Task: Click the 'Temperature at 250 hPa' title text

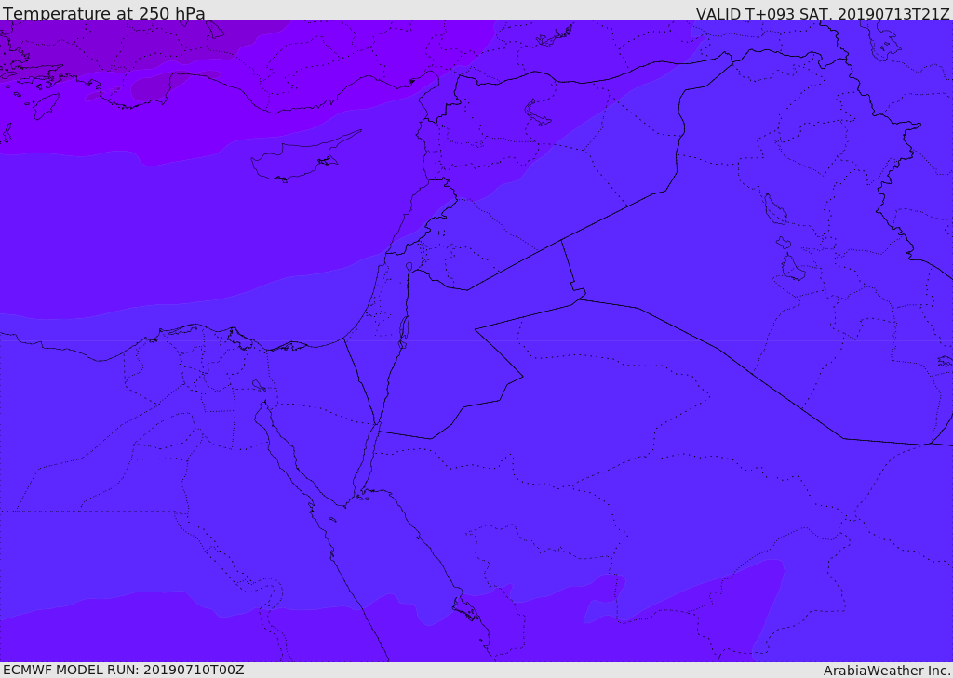Action: pyautogui.click(x=104, y=13)
